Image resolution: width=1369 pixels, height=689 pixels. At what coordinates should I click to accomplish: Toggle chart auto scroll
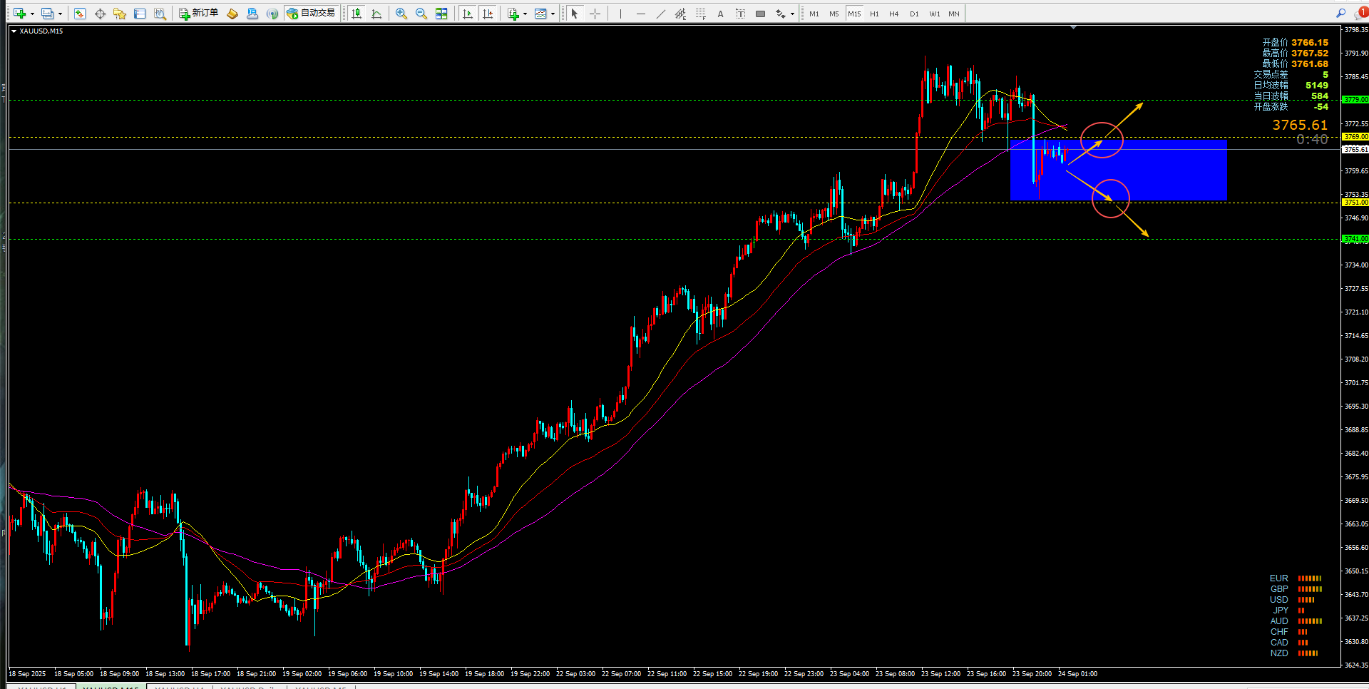pyautogui.click(x=468, y=14)
